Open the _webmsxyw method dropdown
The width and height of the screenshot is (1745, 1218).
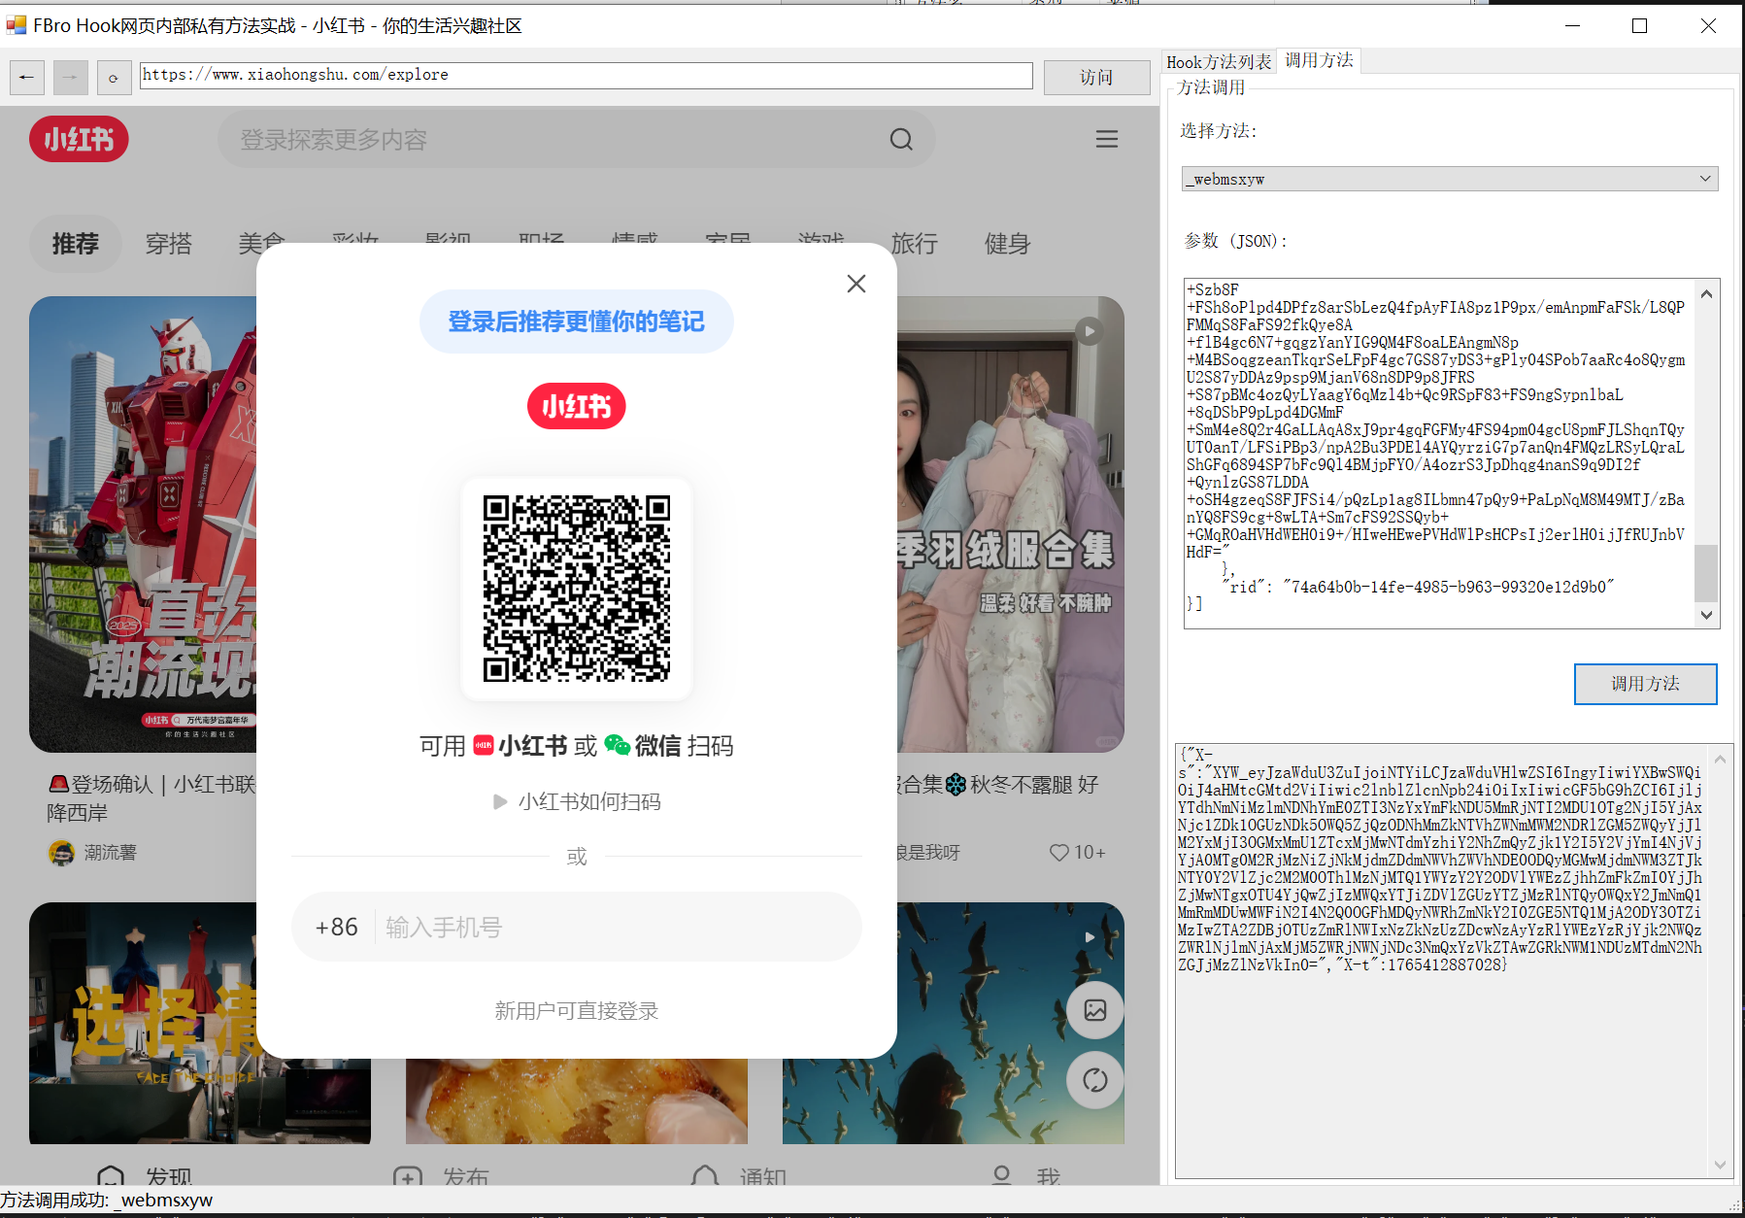(1450, 179)
